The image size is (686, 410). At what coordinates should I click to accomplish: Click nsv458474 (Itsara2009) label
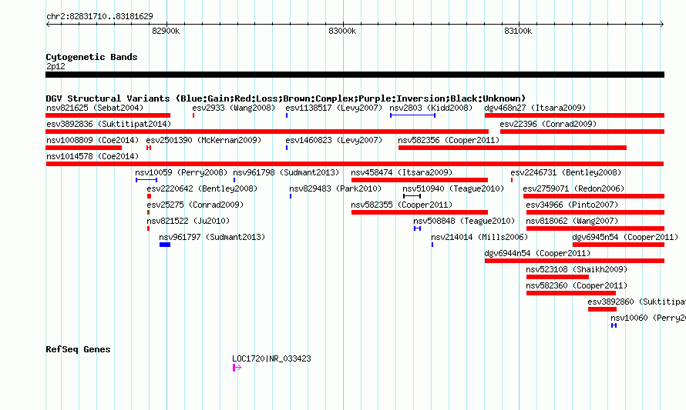(x=402, y=172)
